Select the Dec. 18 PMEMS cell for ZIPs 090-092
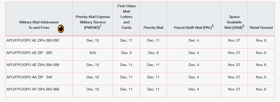The height and width of the screenshot is (102, 280). 93,40
